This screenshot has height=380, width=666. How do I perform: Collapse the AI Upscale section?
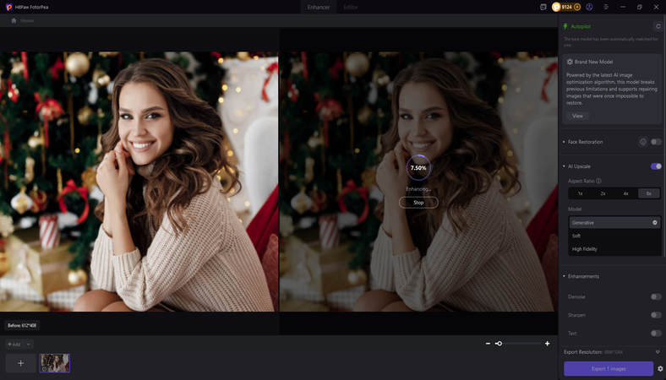pyautogui.click(x=564, y=166)
